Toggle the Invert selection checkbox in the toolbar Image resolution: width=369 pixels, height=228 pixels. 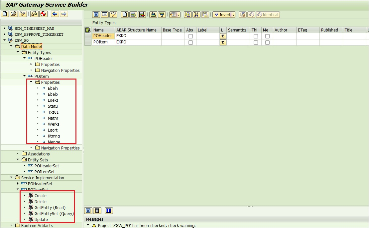click(x=216, y=14)
